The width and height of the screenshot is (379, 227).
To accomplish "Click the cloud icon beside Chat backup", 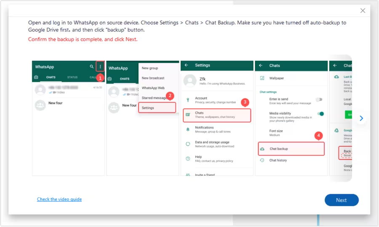I will (262, 149).
